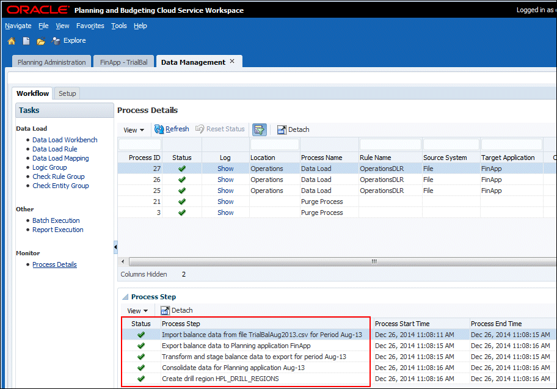
Task: Open the Tools menu
Action: (x=119, y=26)
